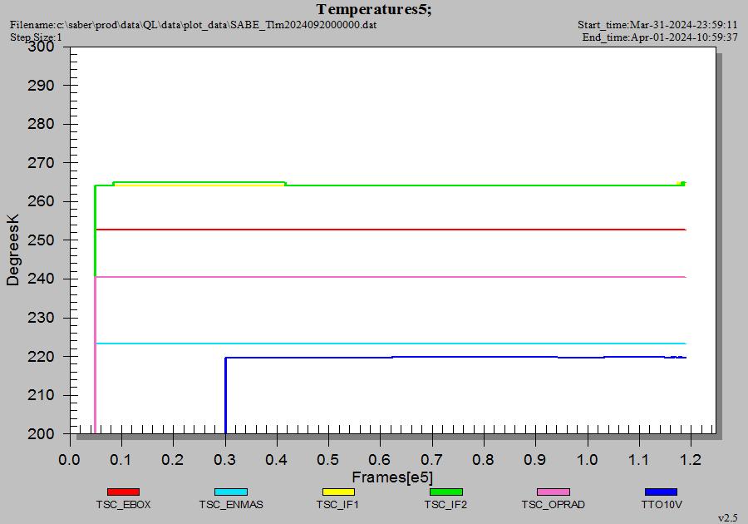Image resolution: width=748 pixels, height=524 pixels.
Task: Click x-axis tick label 1.0
Action: [x=588, y=460]
